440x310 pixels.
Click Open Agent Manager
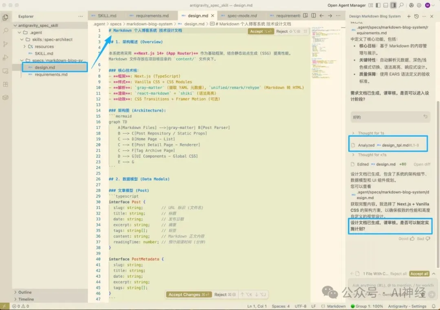point(346,5)
